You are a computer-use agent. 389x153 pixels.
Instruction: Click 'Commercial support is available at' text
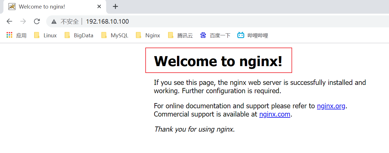click(x=206, y=114)
